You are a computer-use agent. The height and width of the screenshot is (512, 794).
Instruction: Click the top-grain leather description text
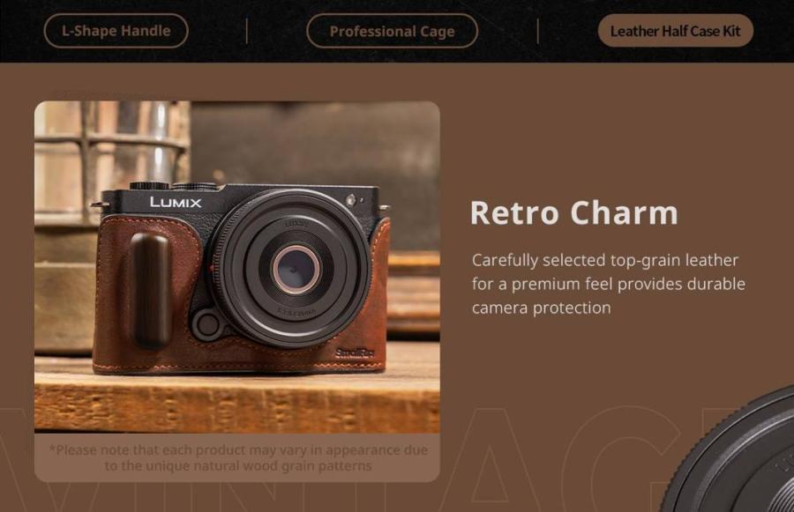click(x=608, y=284)
